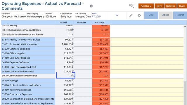Select the 65410-Recruiting expenses row header

click(28, 90)
